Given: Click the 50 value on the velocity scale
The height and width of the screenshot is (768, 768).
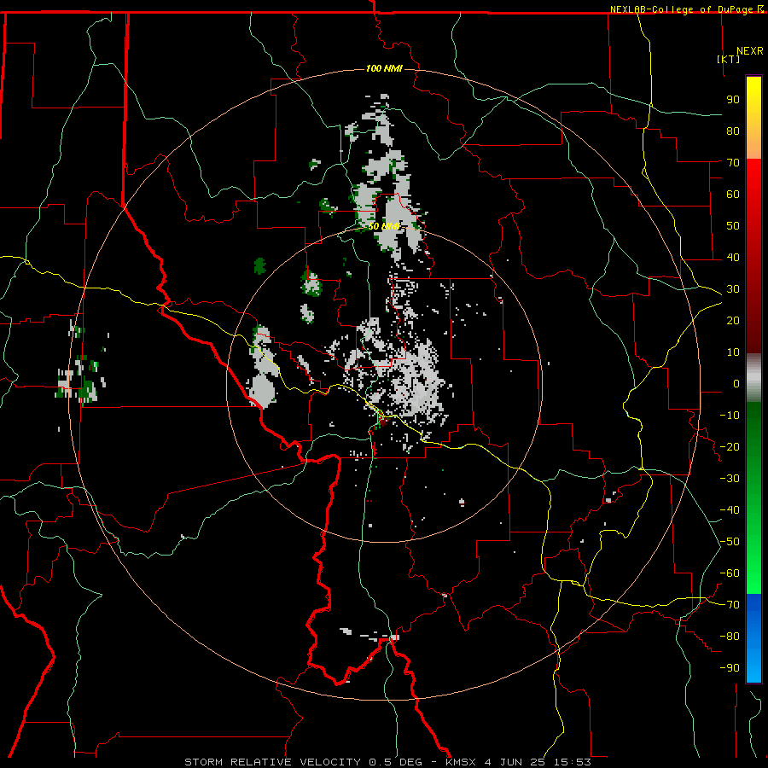Looking at the screenshot, I should [733, 226].
